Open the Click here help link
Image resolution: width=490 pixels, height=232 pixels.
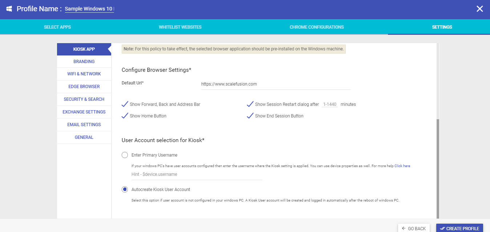click(402, 166)
